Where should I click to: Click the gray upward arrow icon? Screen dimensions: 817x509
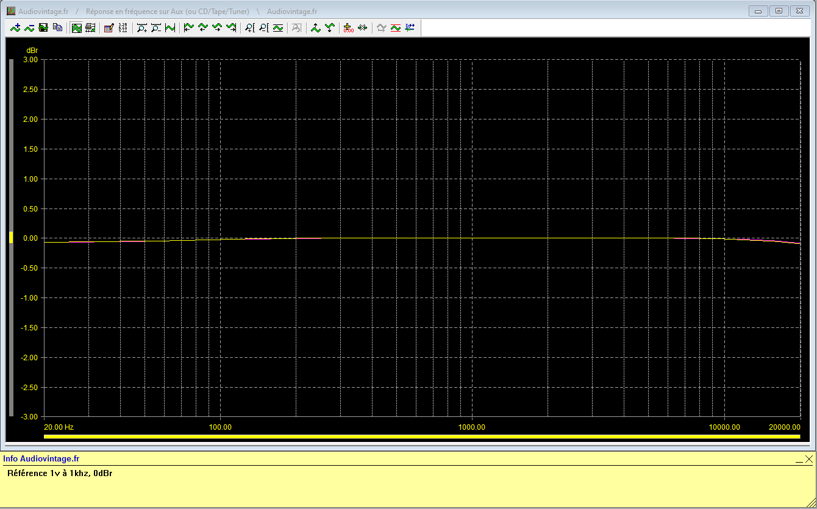[381, 27]
